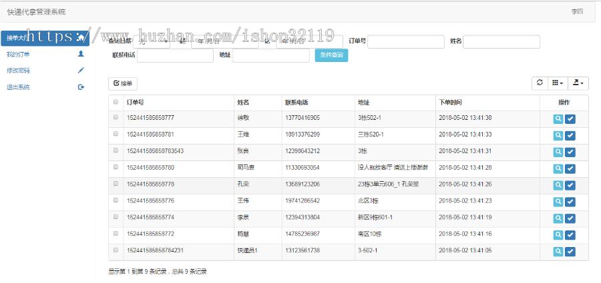Focus the 地址 search field
This screenshot has width=601, height=283.
[270, 55]
